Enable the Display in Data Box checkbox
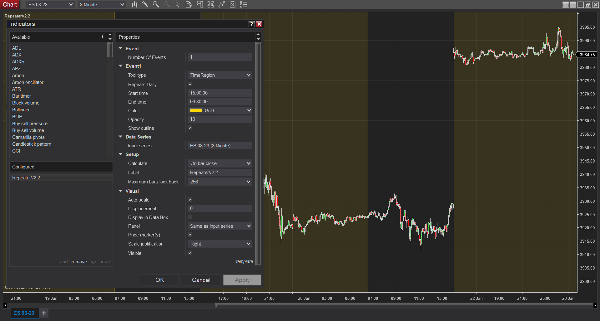This screenshot has height=321, width=600. (190, 217)
